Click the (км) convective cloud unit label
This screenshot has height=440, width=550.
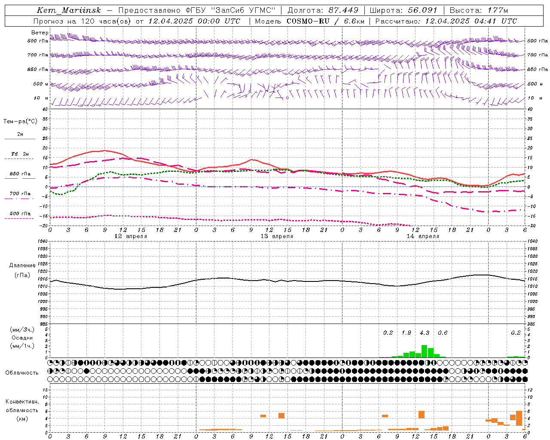tap(22, 419)
